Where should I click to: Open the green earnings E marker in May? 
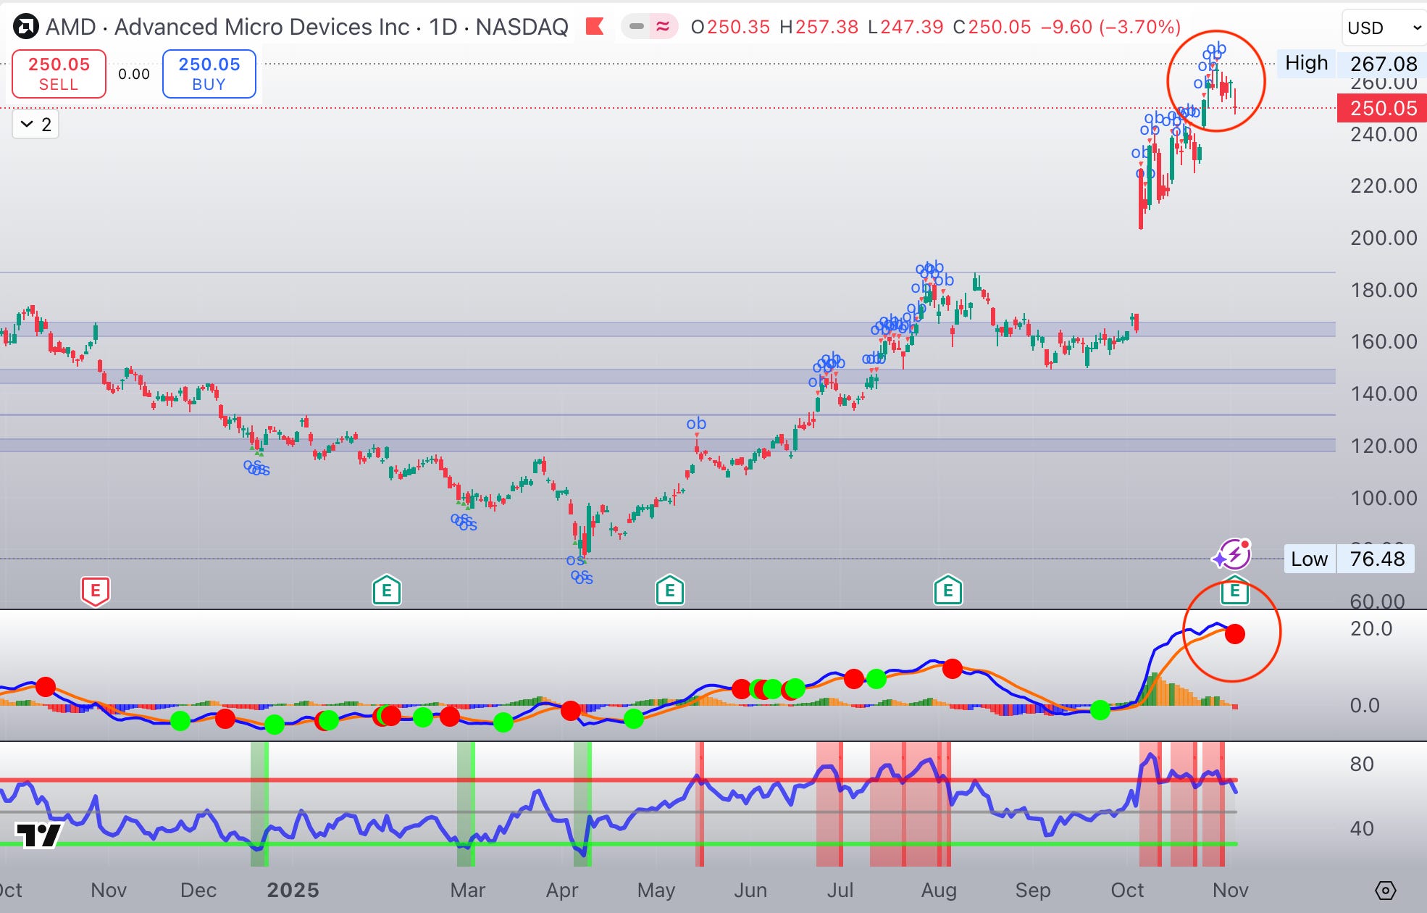pos(670,591)
